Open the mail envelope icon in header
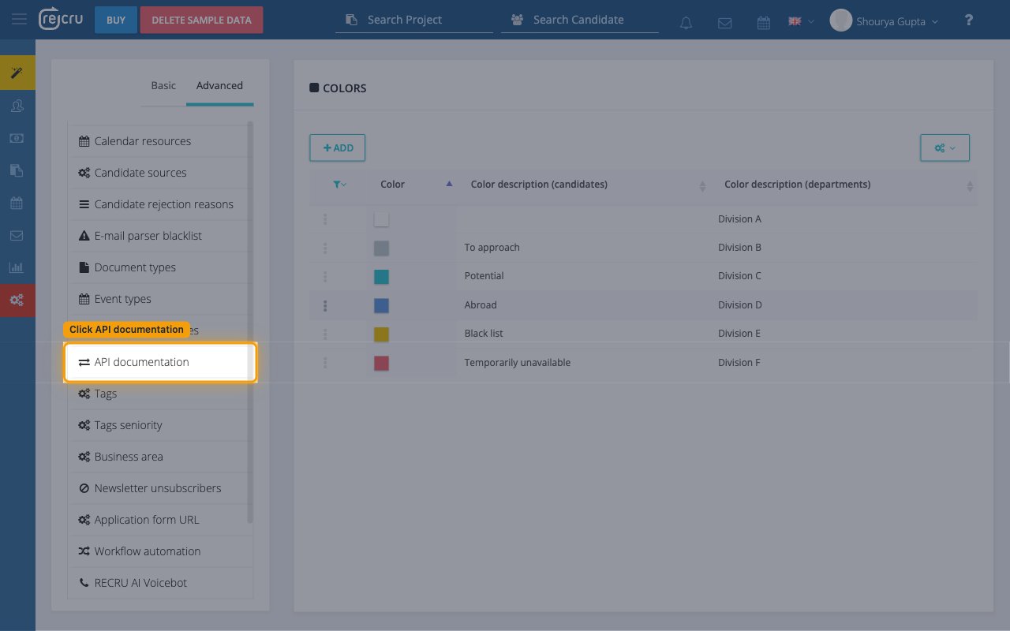Viewport: 1010px width, 631px height. [x=724, y=23]
